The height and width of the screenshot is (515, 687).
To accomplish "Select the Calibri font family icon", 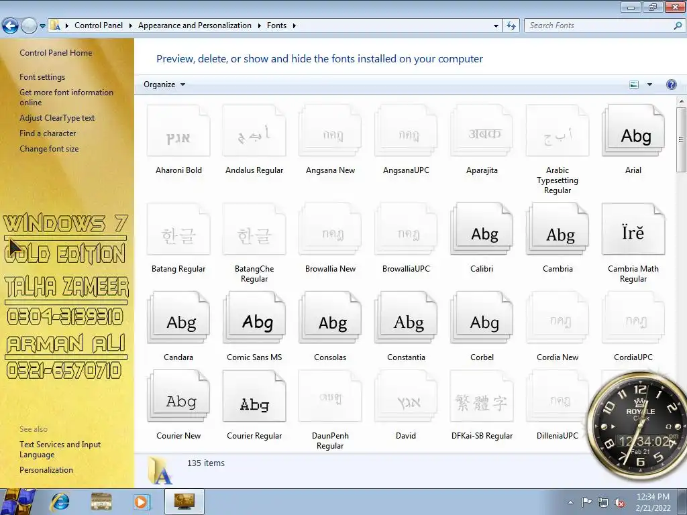I will point(482,229).
